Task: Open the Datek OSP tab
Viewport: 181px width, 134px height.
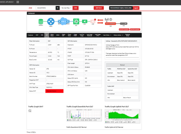Action: click(x=63, y=35)
